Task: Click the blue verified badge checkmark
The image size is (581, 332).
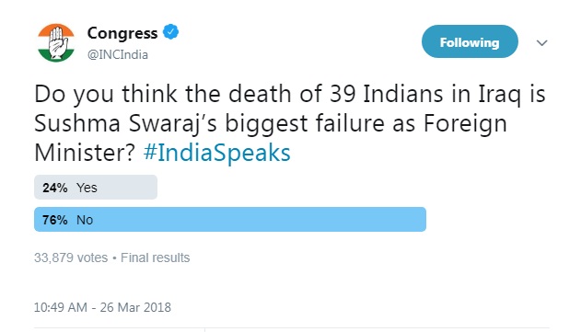Action: point(171,32)
